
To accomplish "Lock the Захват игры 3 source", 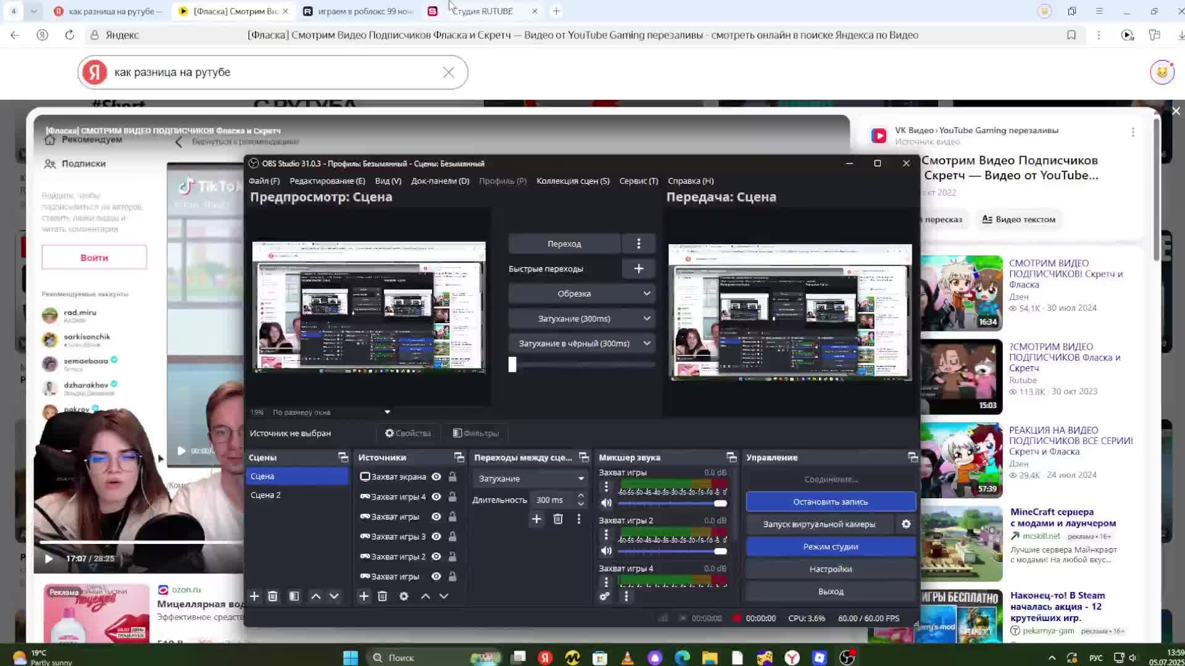I will [x=452, y=536].
